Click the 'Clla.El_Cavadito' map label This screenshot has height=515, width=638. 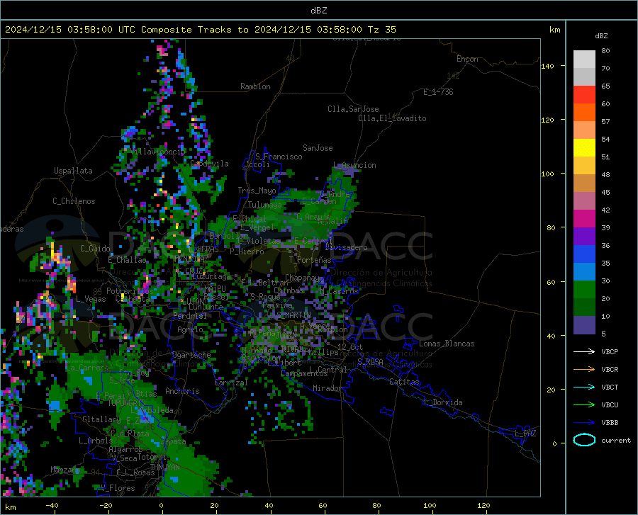[x=392, y=118]
